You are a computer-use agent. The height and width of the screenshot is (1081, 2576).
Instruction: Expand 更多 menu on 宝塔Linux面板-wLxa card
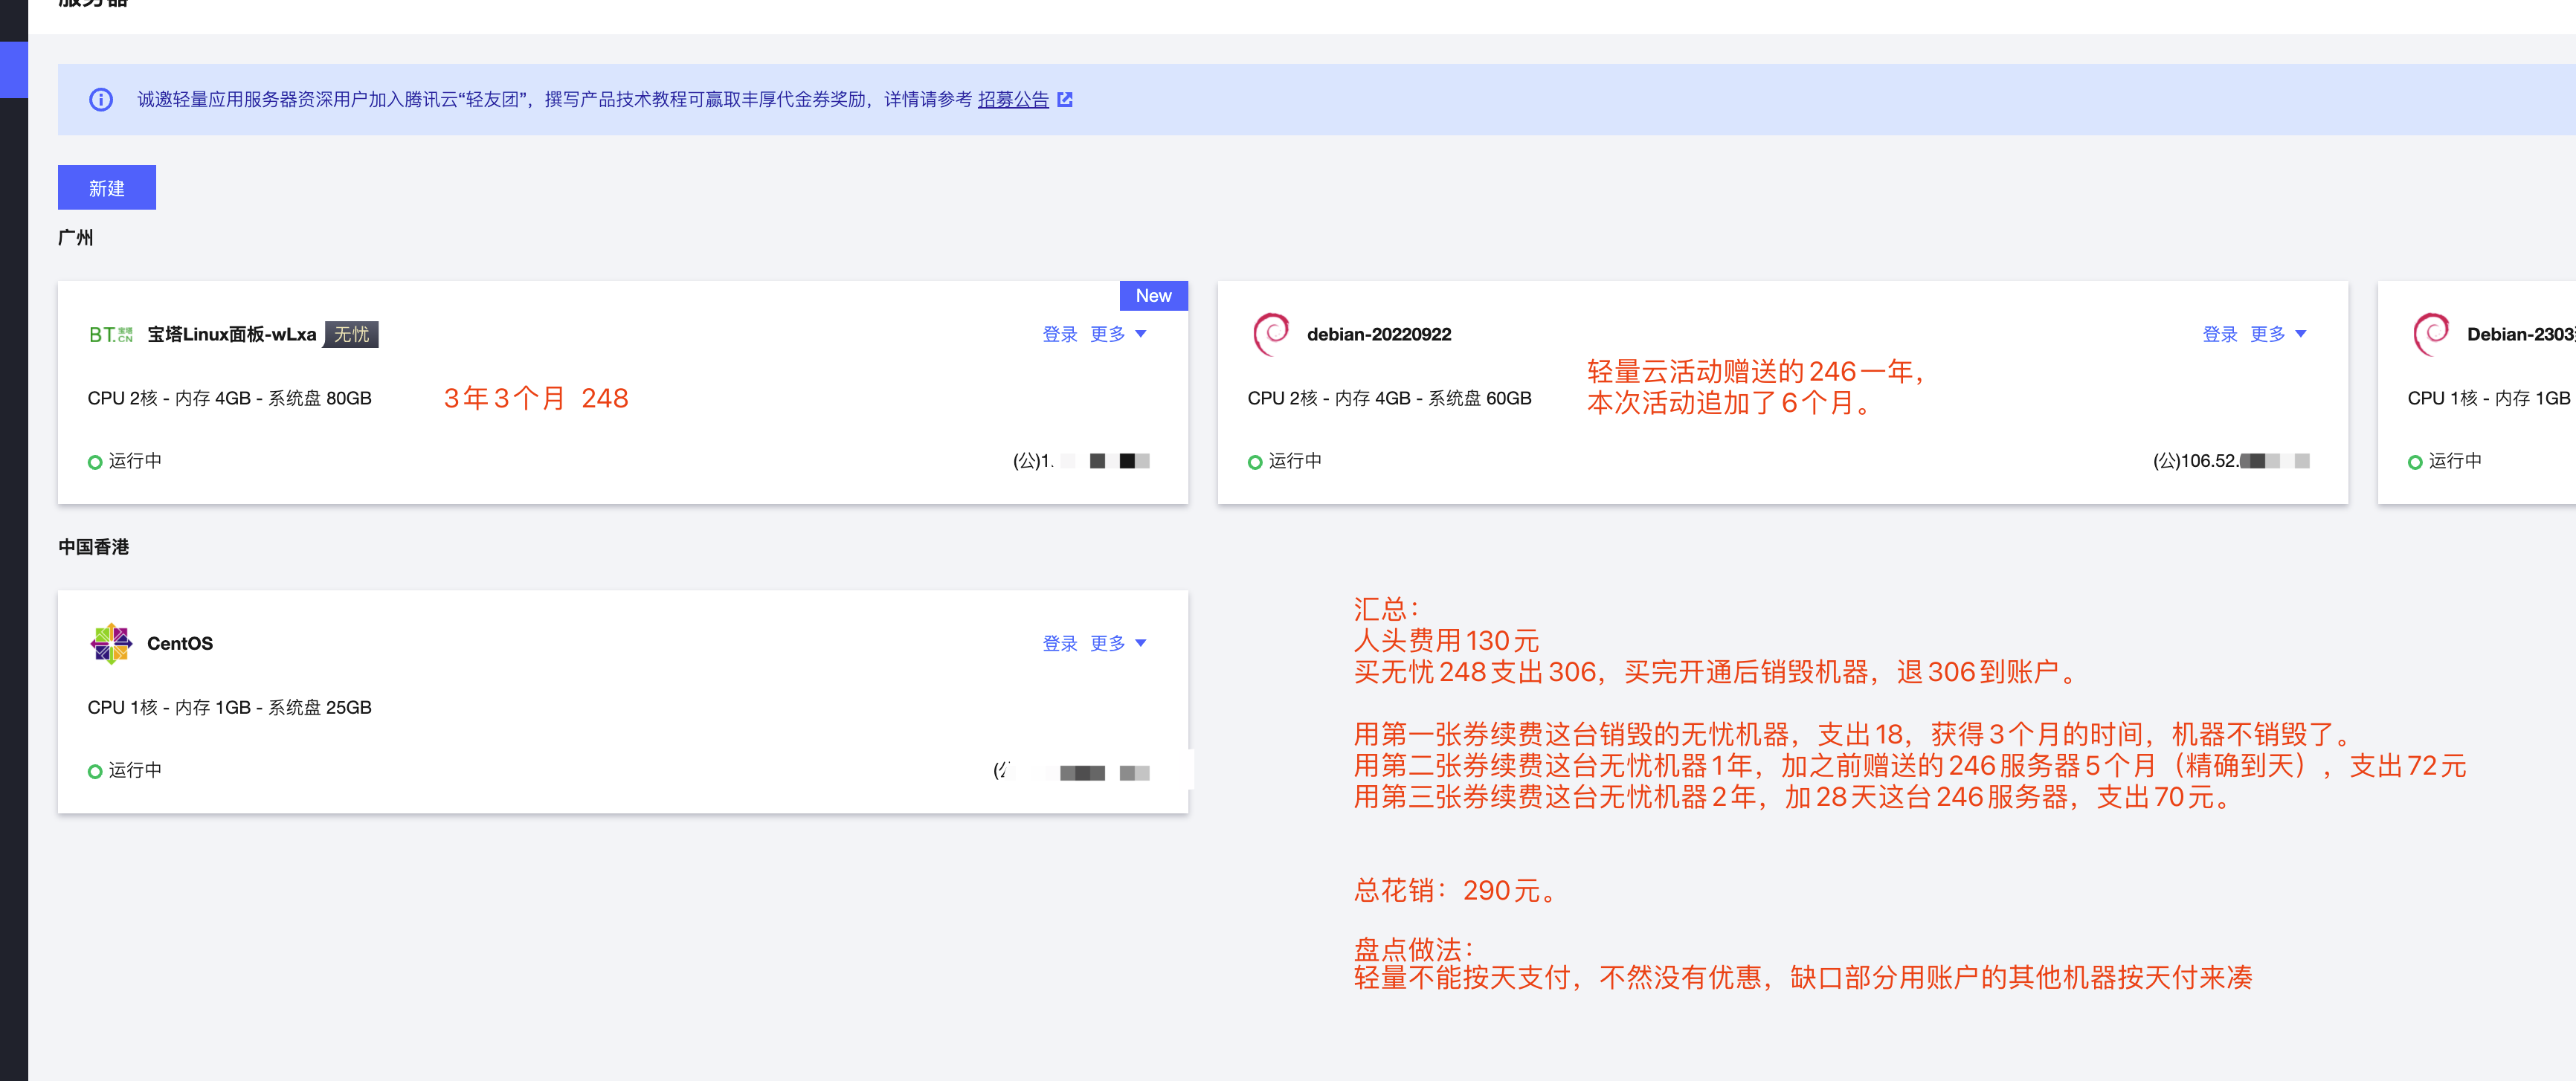[x=1118, y=334]
